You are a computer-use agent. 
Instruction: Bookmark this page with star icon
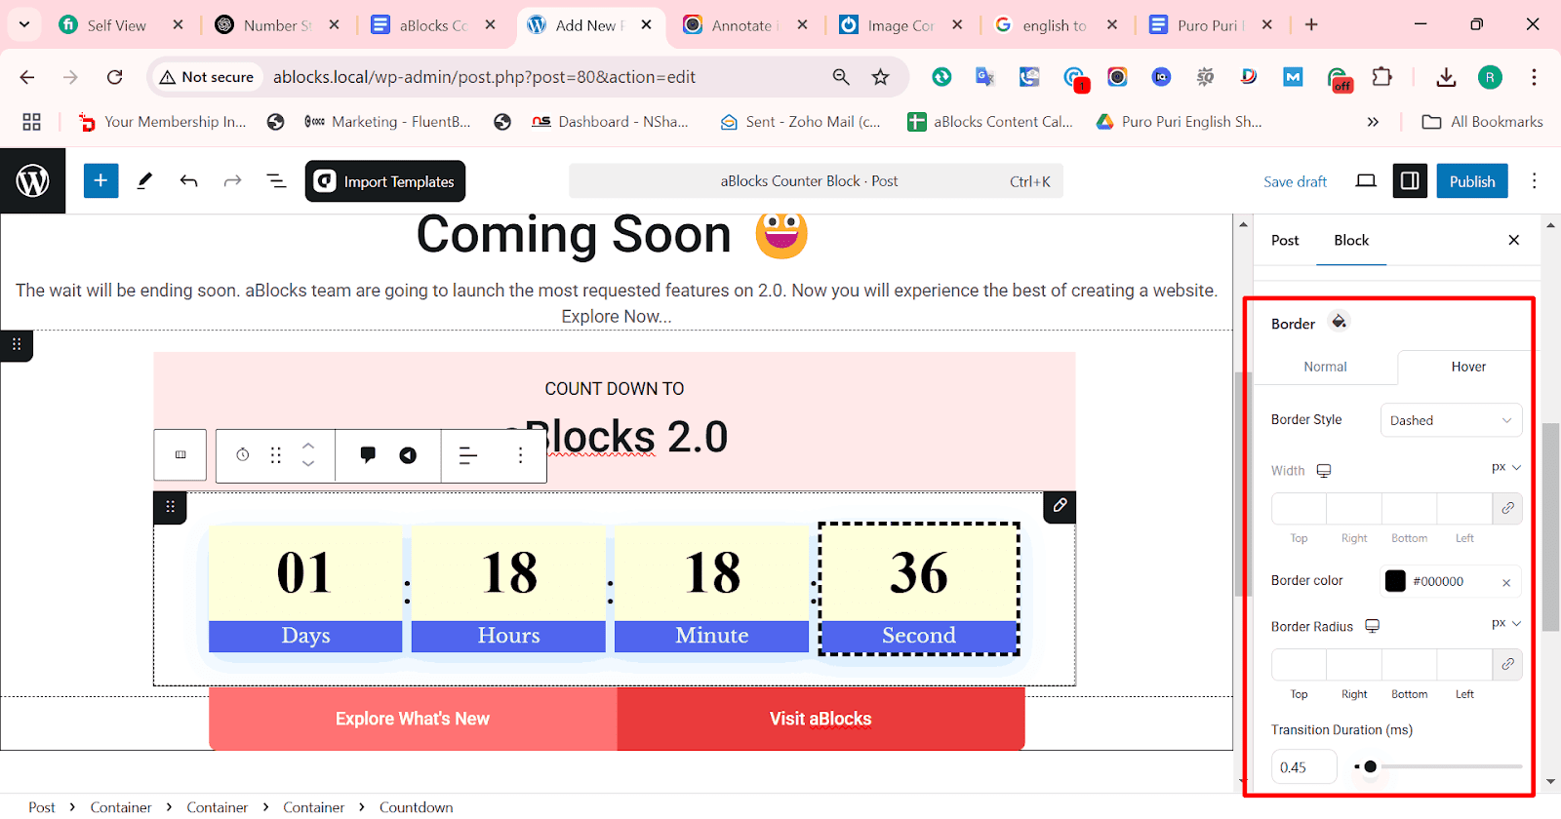click(x=881, y=77)
